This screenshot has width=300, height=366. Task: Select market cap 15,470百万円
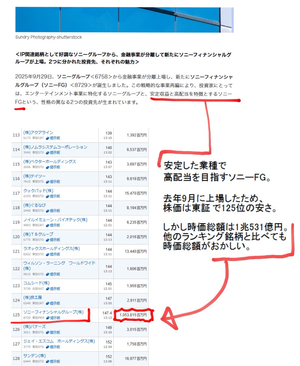136,193
